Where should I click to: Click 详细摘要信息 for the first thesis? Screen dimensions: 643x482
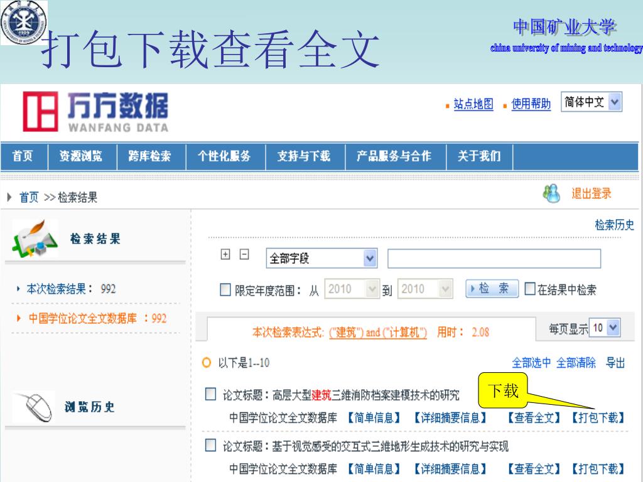coord(450,417)
